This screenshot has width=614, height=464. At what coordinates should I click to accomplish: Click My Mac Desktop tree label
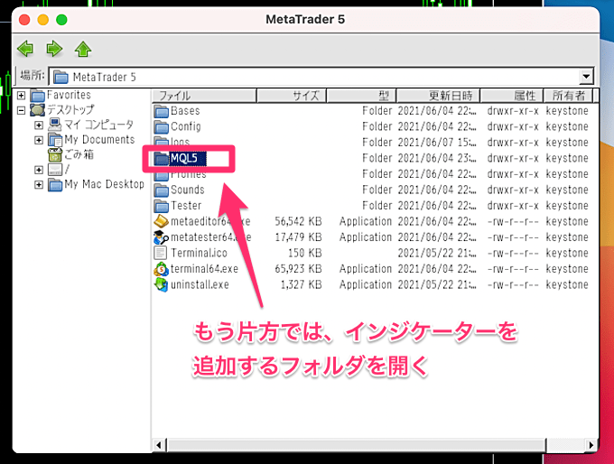coord(104,184)
